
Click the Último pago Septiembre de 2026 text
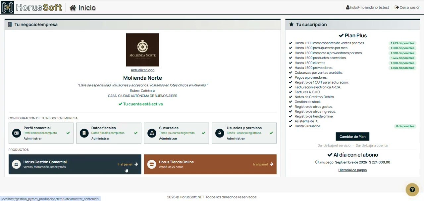coord(352,162)
